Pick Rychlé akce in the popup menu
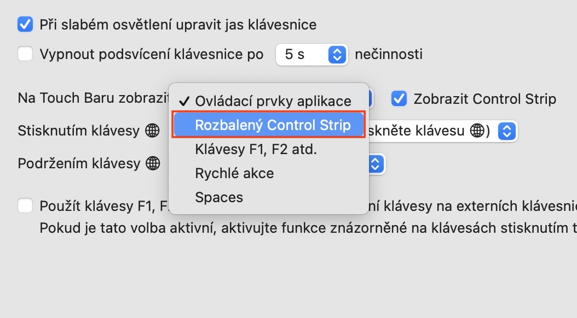 (x=234, y=173)
